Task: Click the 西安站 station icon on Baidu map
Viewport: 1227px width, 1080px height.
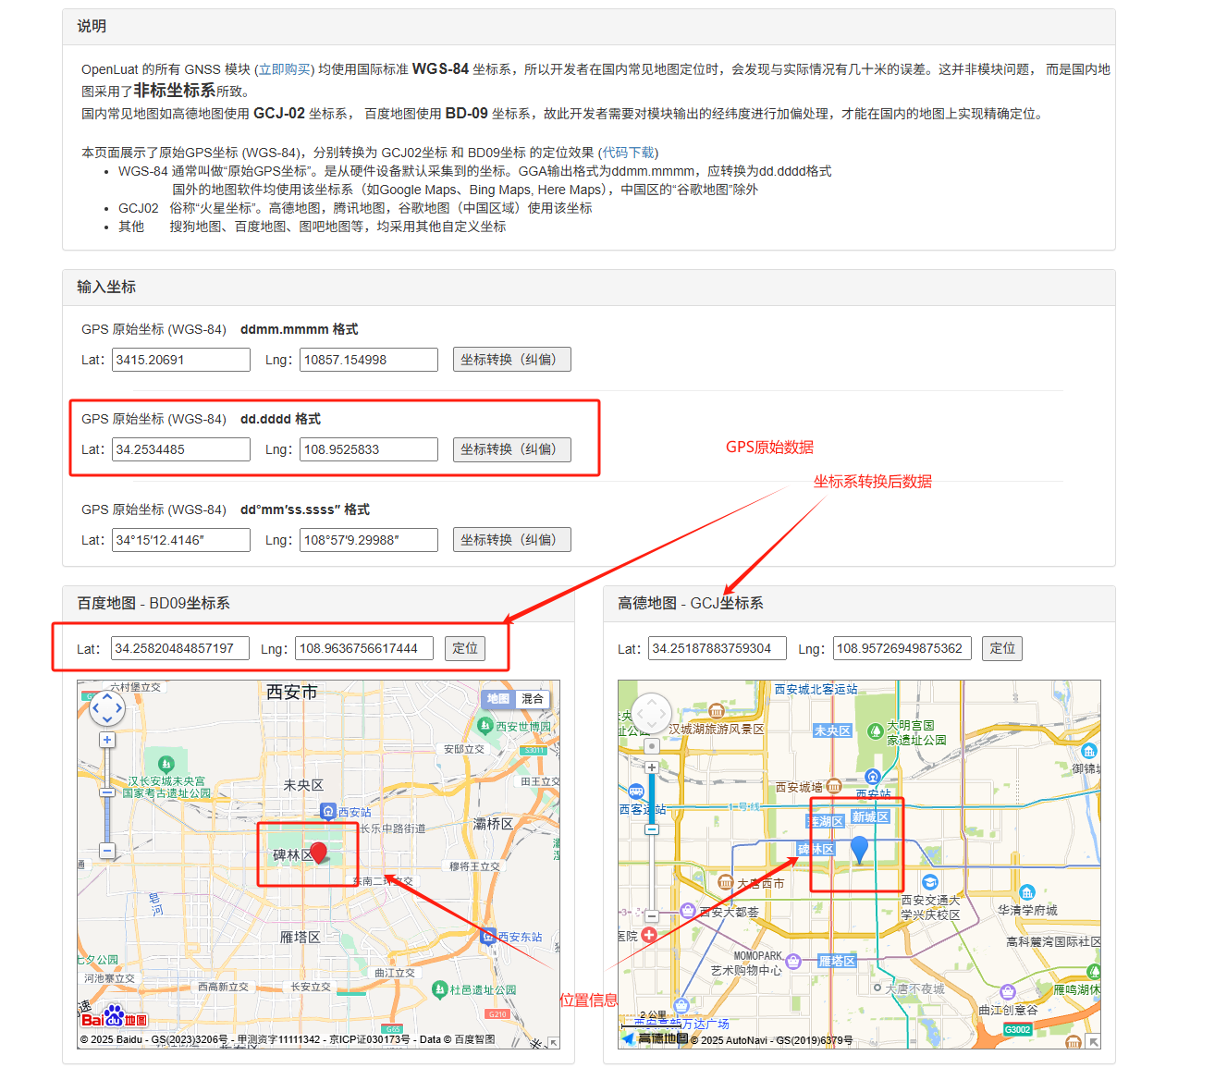Action: coord(327,812)
